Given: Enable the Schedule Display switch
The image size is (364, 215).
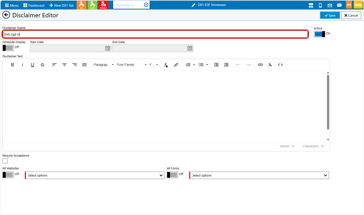Looking at the screenshot, I should click(8, 48).
